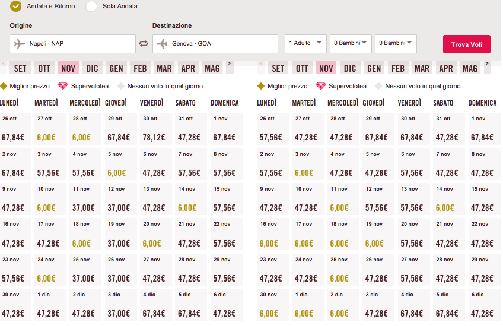Switch to DIC month in left calendar
The height and width of the screenshot is (326, 503).
92,68
